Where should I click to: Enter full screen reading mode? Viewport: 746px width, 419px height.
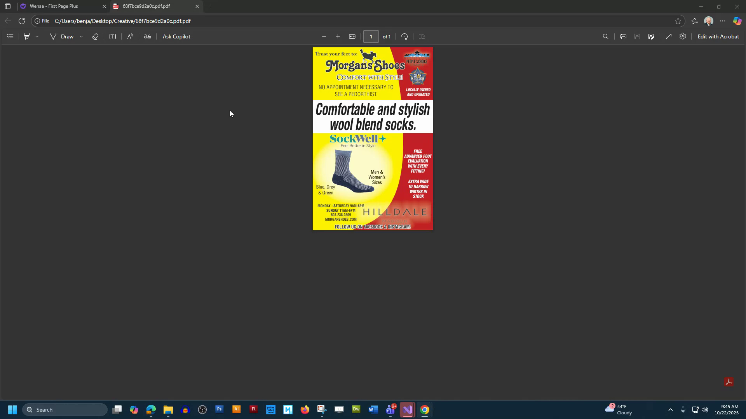tap(668, 36)
